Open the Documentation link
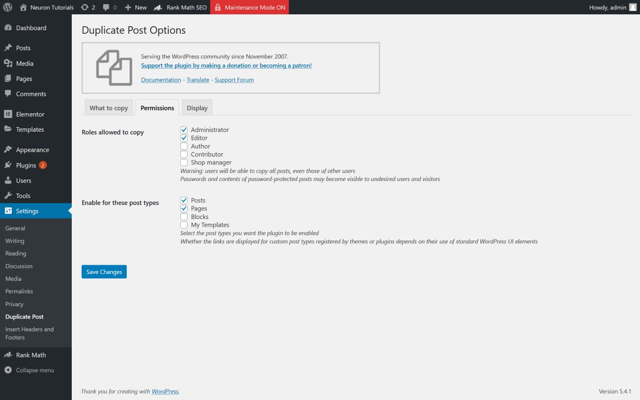640x400 pixels. (x=161, y=80)
